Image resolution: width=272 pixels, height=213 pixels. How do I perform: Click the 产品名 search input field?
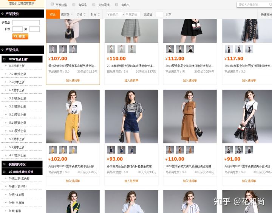point(26,23)
